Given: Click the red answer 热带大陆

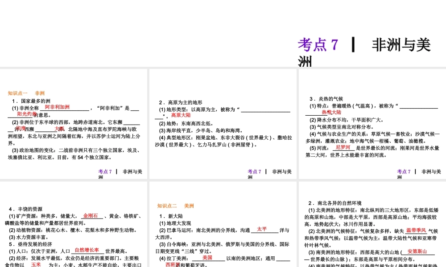Looking at the screenshot, I should tap(331, 112).
